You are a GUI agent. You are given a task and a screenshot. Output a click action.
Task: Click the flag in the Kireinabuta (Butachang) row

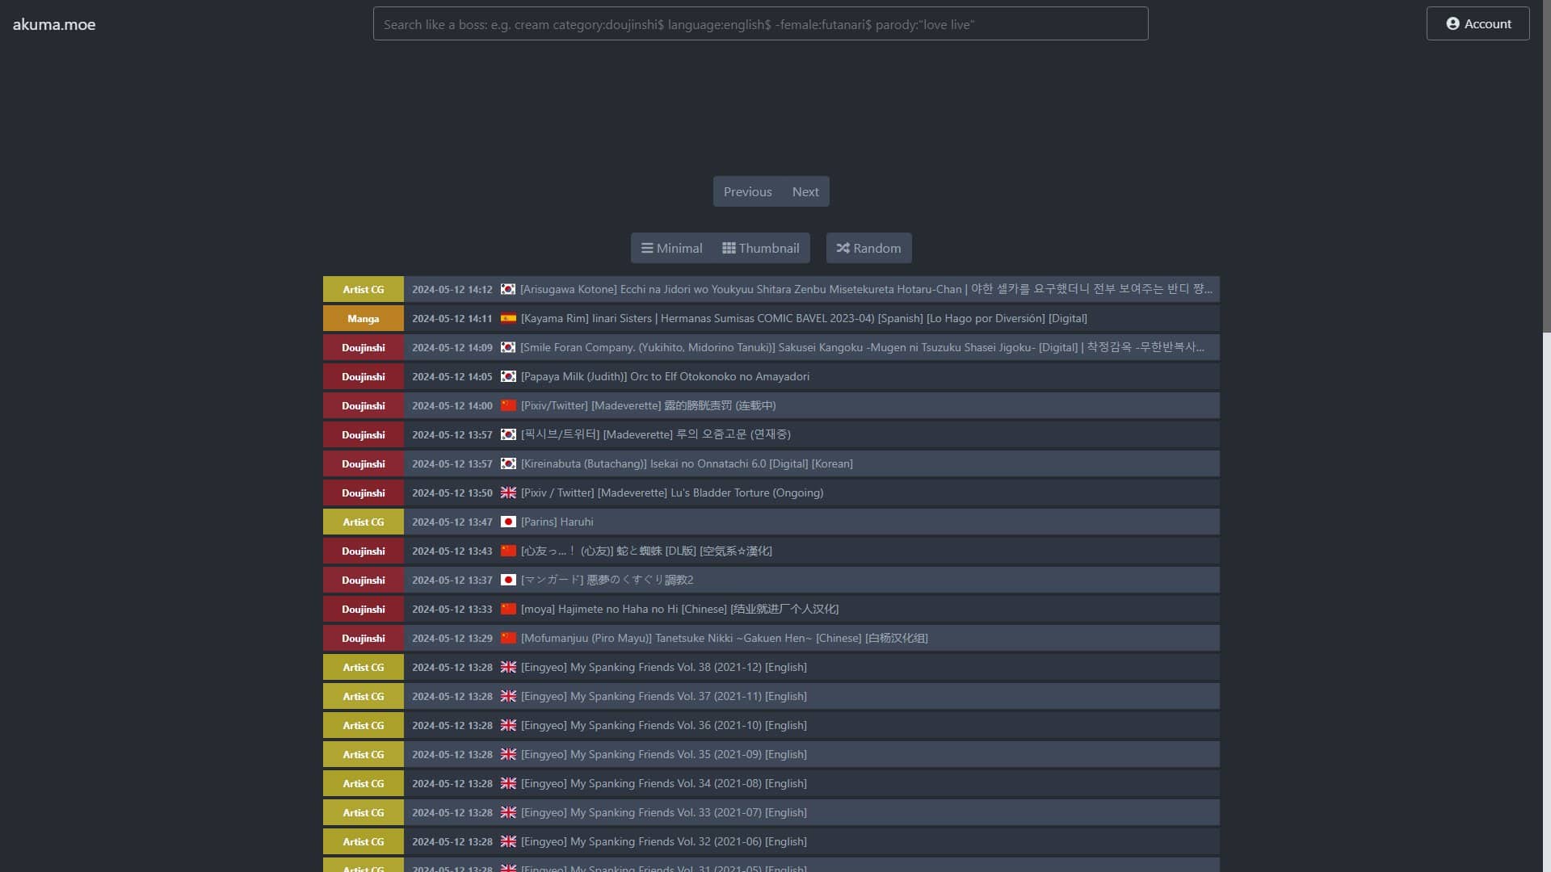(x=508, y=463)
